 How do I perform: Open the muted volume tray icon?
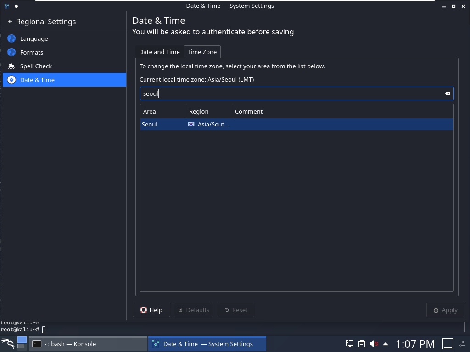[374, 344]
